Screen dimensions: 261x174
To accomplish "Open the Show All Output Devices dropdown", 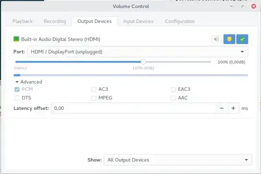I will coord(178,160).
